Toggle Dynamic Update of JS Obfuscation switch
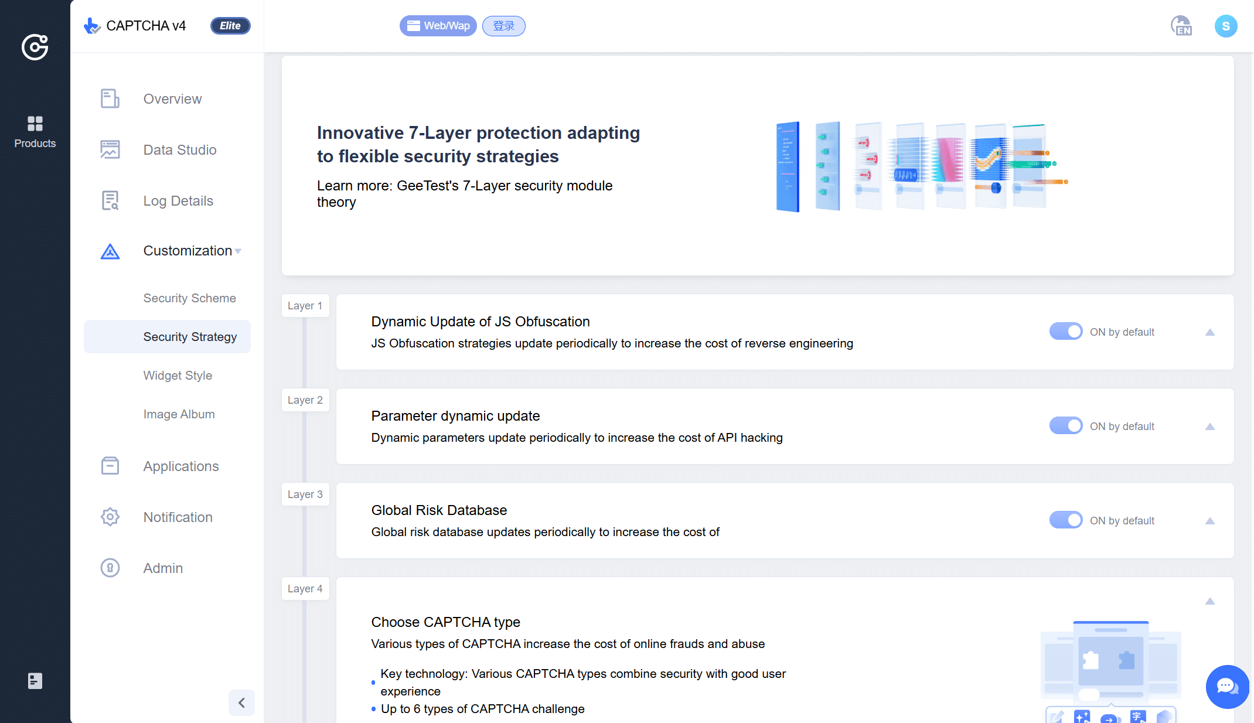The width and height of the screenshot is (1254, 723). (1065, 332)
